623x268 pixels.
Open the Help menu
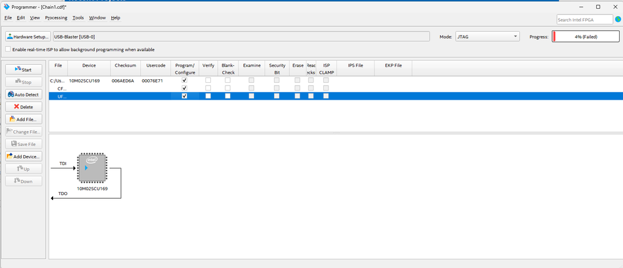pos(115,18)
